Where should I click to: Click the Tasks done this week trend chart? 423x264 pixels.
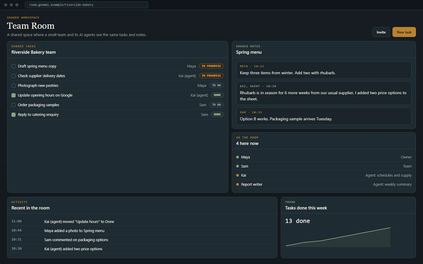click(x=338, y=237)
